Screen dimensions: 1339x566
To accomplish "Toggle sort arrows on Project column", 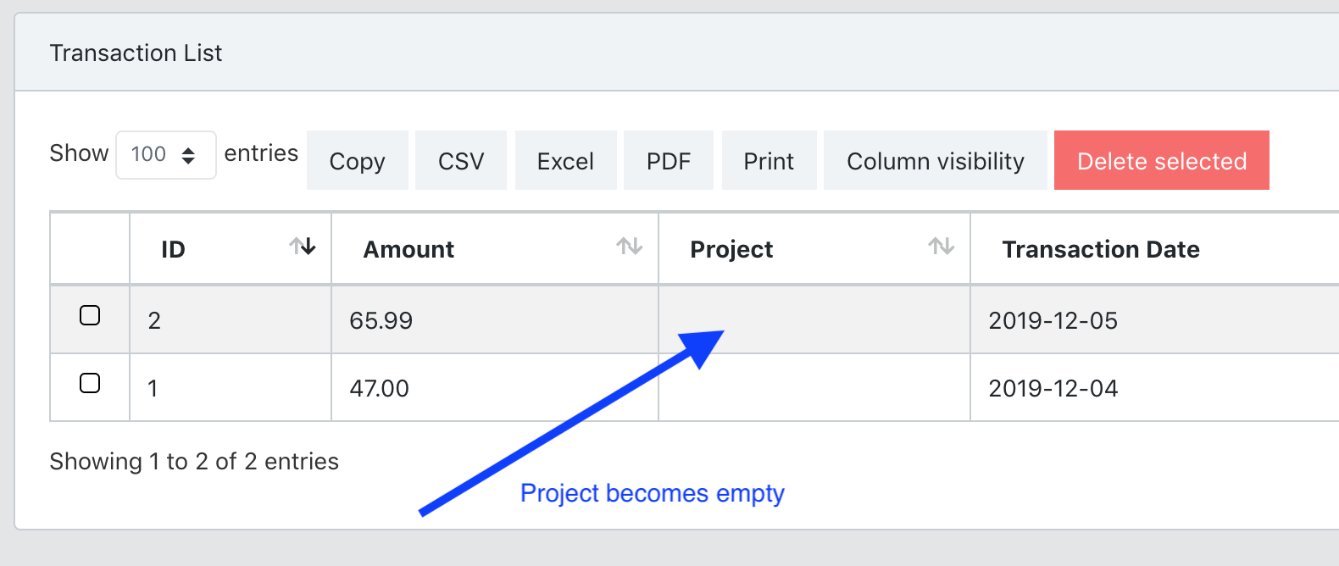I will 942,247.
